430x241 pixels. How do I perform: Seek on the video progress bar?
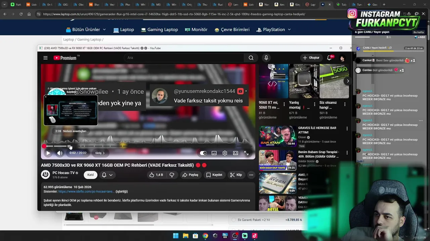click(x=148, y=146)
